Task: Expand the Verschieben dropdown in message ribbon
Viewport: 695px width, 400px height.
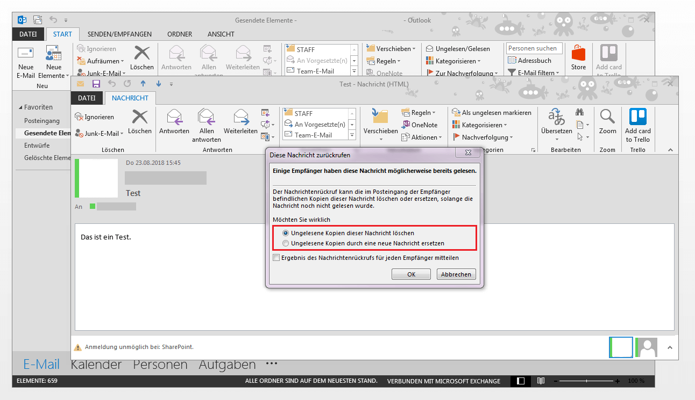Action: 380,139
